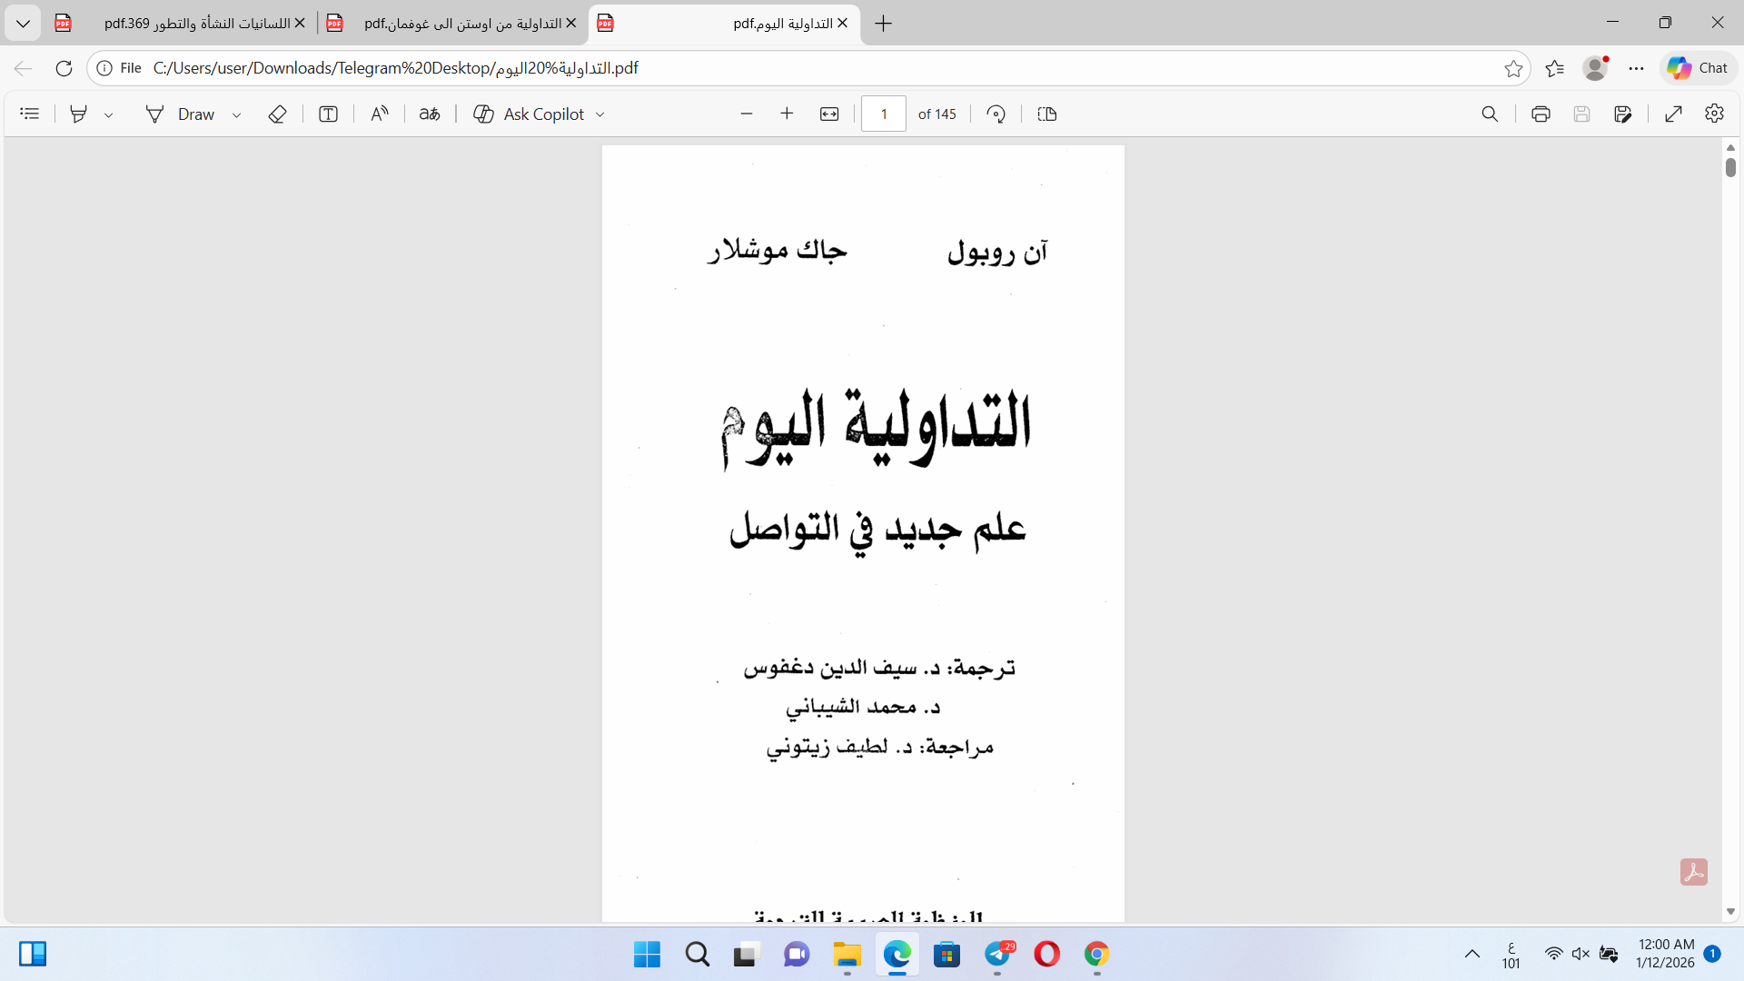Open PDF viewer settings gear
This screenshot has height=981, width=1744.
click(x=1714, y=114)
